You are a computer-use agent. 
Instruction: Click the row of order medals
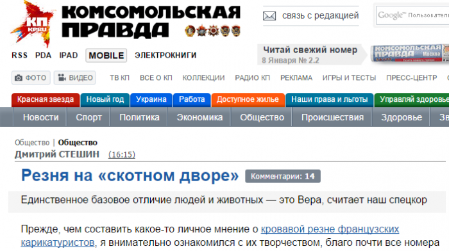point(212,31)
